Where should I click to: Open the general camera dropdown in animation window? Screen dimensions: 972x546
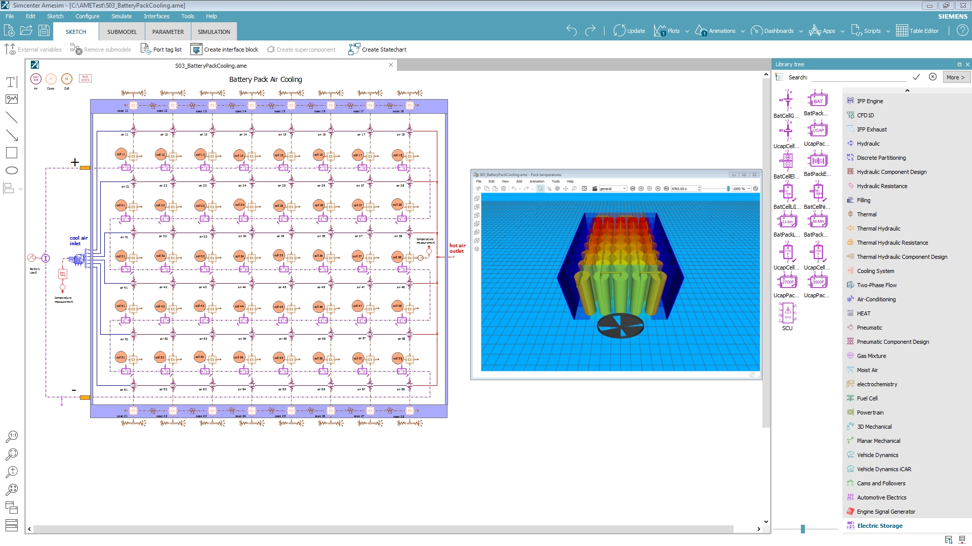click(624, 189)
